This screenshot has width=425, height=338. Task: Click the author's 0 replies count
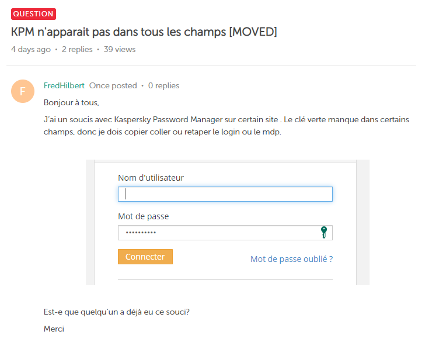pyautogui.click(x=163, y=85)
